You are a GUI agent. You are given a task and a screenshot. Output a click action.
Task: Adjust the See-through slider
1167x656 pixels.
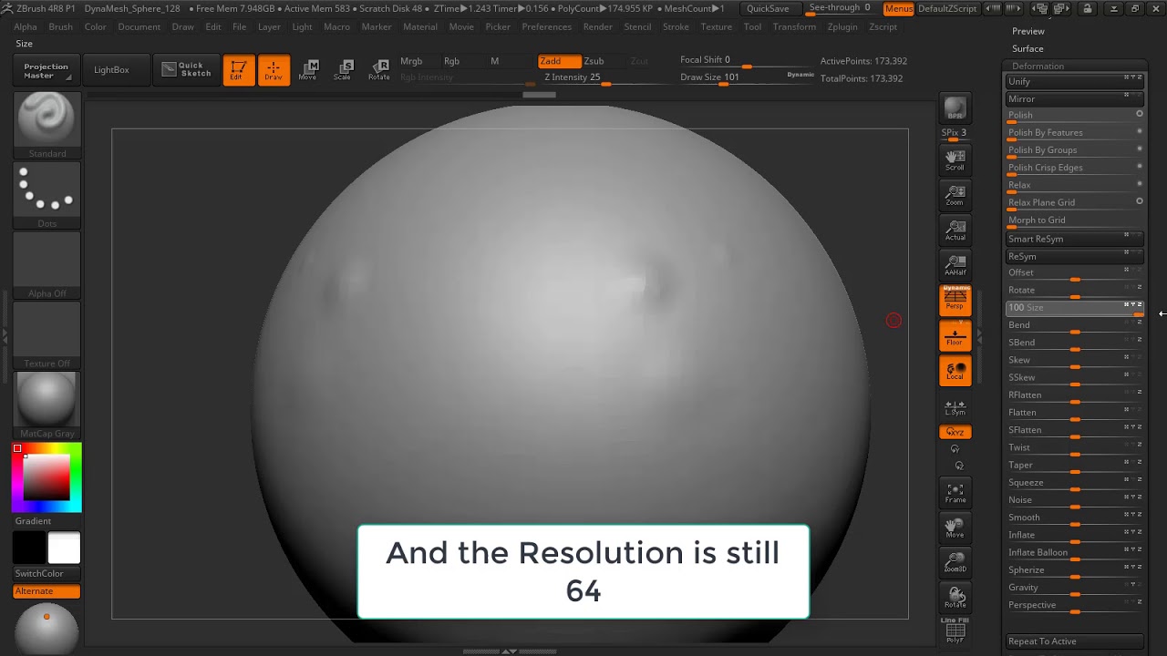click(x=842, y=8)
